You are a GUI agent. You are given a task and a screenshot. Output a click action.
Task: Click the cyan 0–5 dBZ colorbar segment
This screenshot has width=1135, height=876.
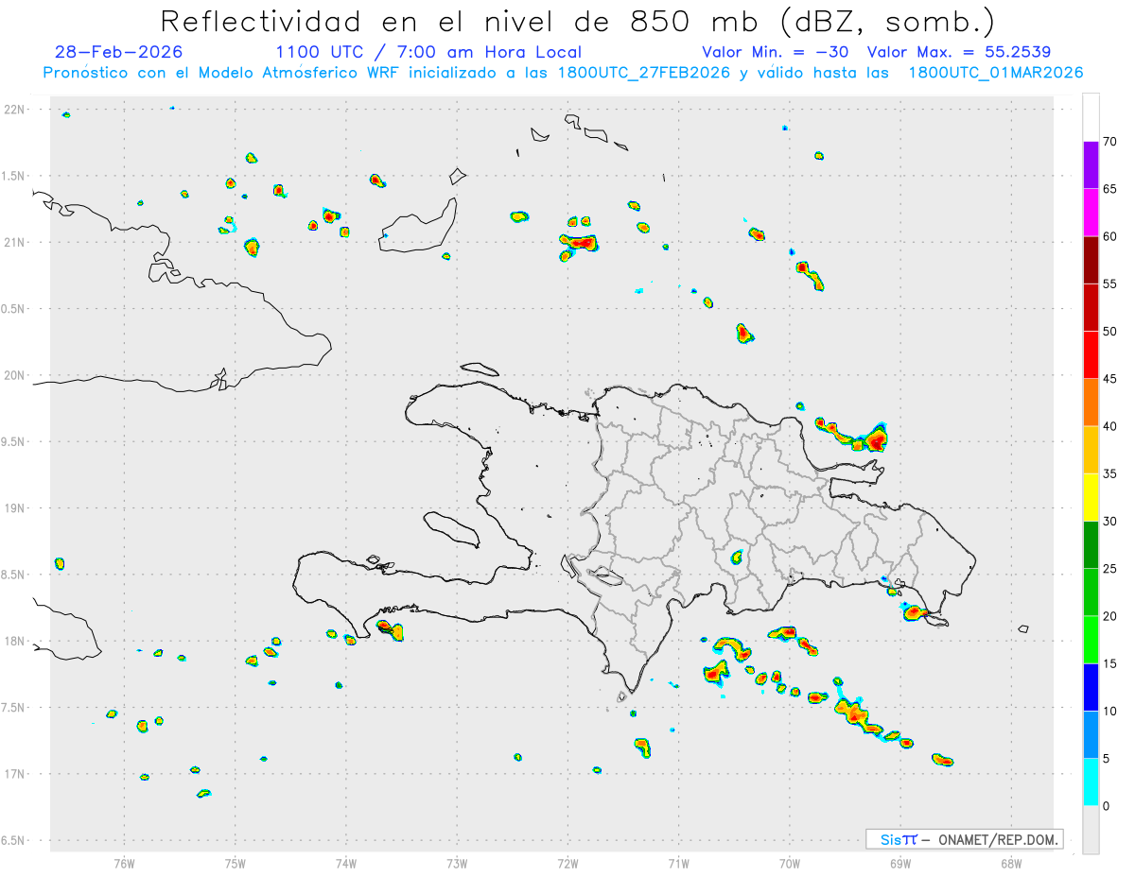click(1091, 782)
